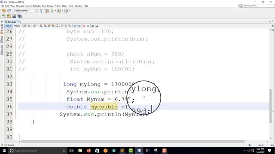Click the Find Next Occurrence icon
The height and width of the screenshot is (154, 275).
pos(49,26)
